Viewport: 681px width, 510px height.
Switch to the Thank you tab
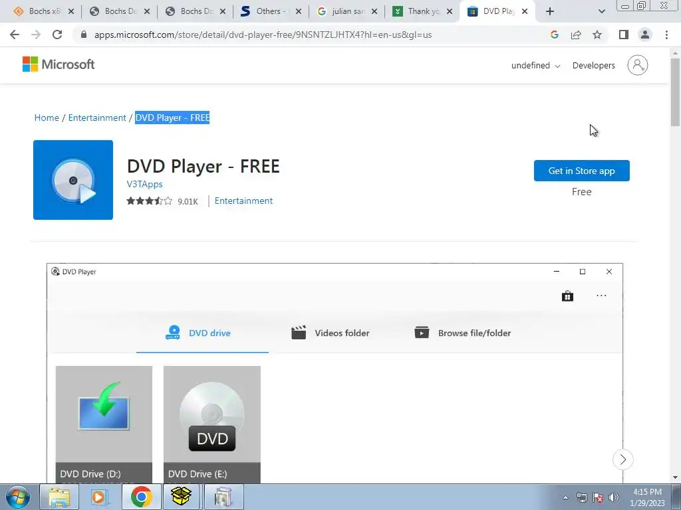tap(422, 11)
